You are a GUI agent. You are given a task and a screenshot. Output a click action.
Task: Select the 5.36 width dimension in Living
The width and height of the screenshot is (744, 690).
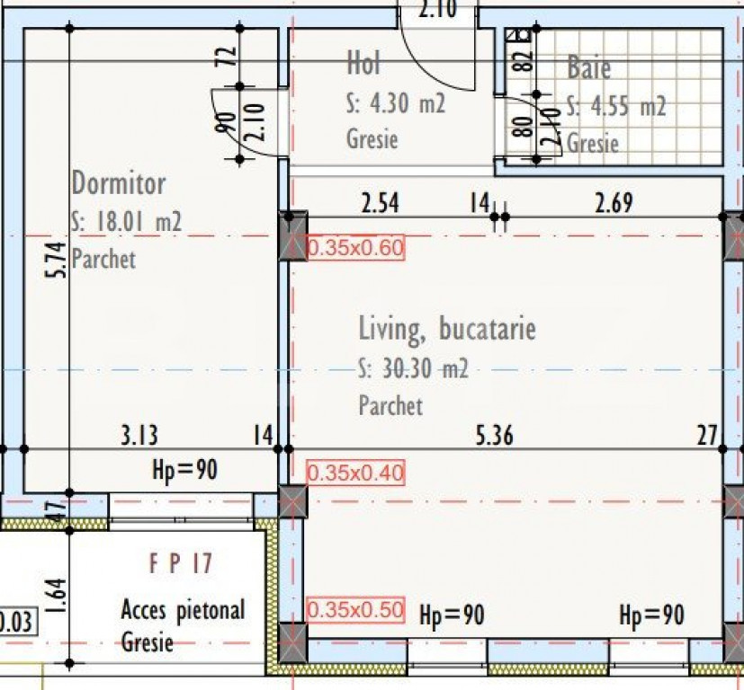click(x=494, y=437)
